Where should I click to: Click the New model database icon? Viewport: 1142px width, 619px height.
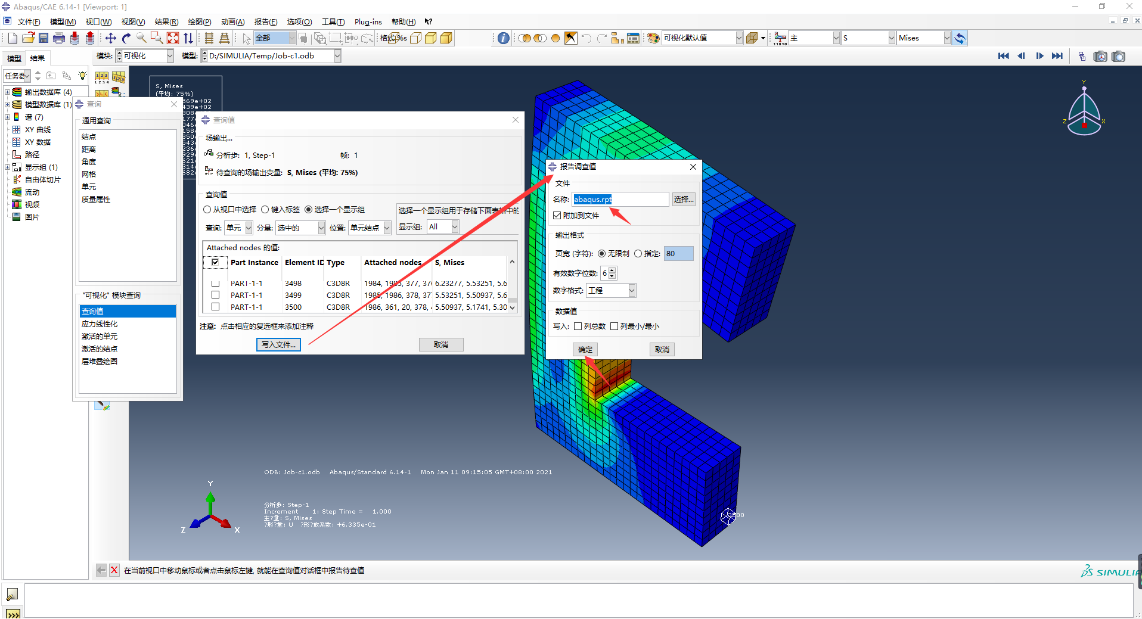(13, 38)
